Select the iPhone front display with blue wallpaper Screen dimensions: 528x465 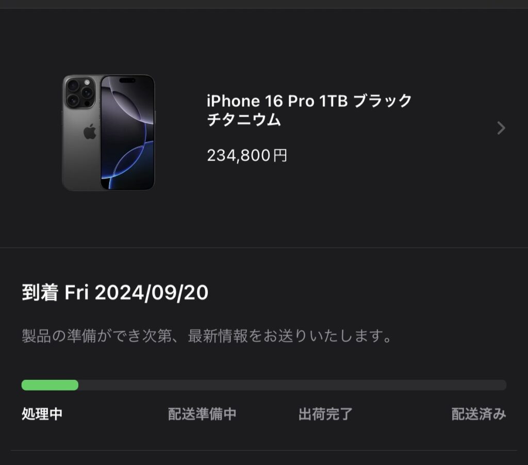click(128, 133)
